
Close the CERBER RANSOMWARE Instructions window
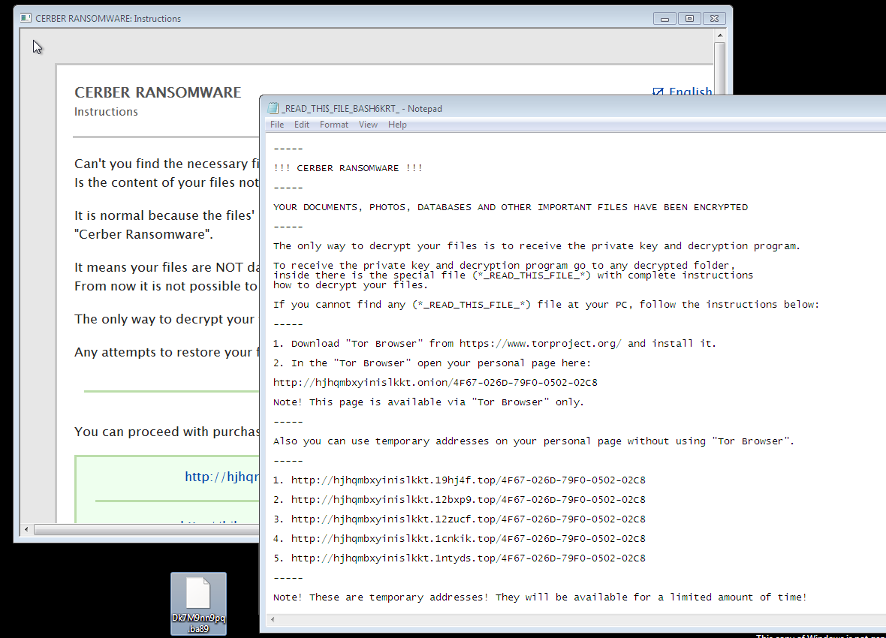[715, 18]
